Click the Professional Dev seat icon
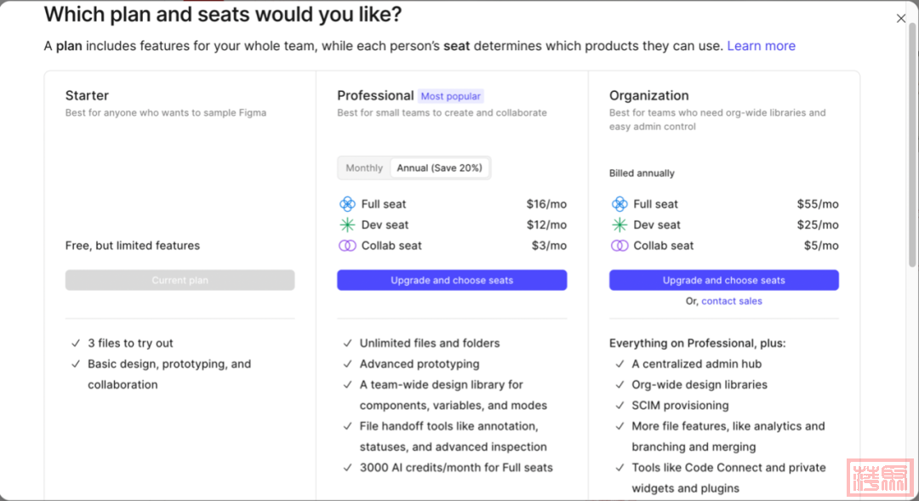The width and height of the screenshot is (919, 501). click(347, 225)
